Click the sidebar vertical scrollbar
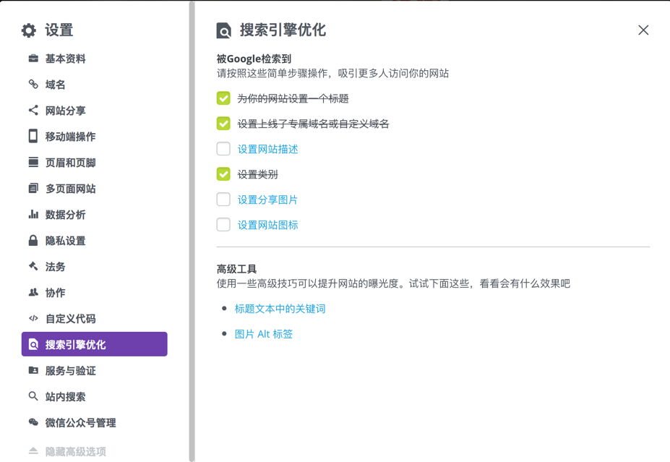The height and width of the screenshot is (462, 670). click(192, 231)
